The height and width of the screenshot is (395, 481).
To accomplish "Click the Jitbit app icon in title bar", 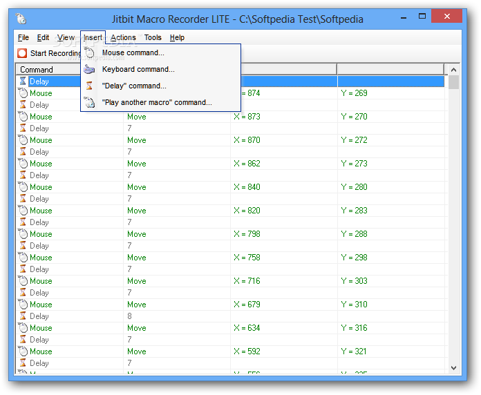I will coord(21,19).
